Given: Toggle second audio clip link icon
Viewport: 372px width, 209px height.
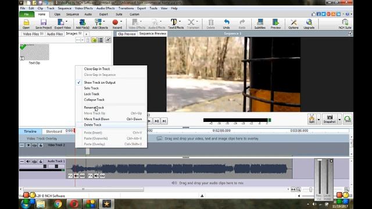Looking at the screenshot, I should [x=102, y=176].
